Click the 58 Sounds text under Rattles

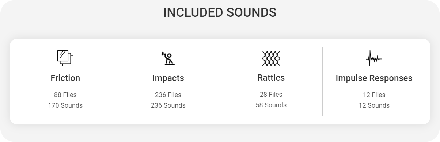(271, 105)
